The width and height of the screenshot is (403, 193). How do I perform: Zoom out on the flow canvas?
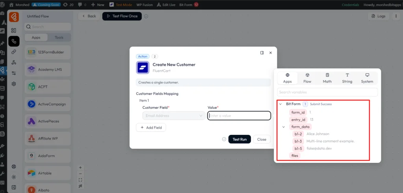coord(80,174)
